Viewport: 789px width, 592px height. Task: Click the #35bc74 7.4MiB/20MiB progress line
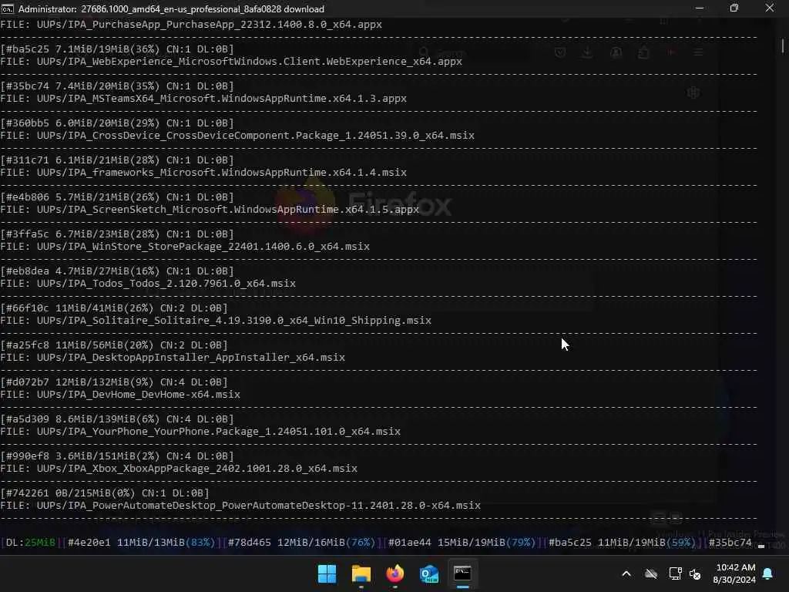(117, 86)
